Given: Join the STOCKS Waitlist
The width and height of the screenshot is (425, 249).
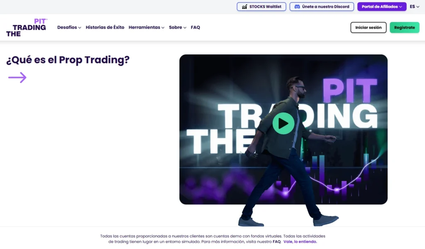Looking at the screenshot, I should (261, 7).
